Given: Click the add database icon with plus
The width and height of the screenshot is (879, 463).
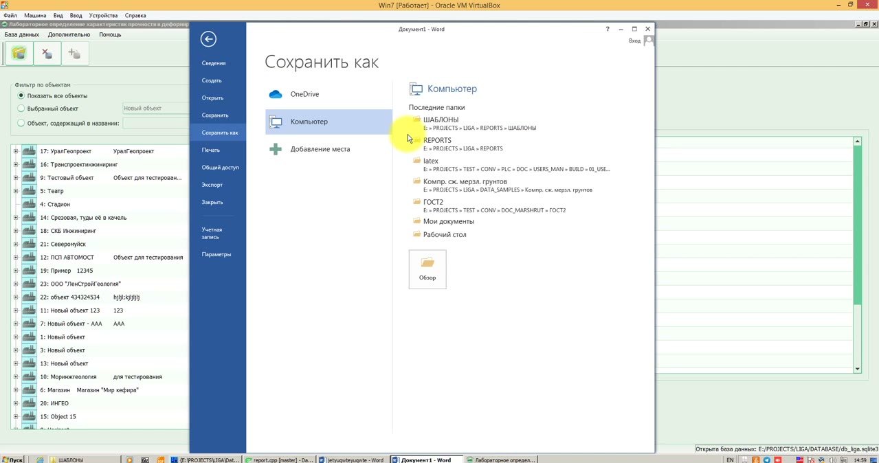Looking at the screenshot, I should tap(74, 53).
